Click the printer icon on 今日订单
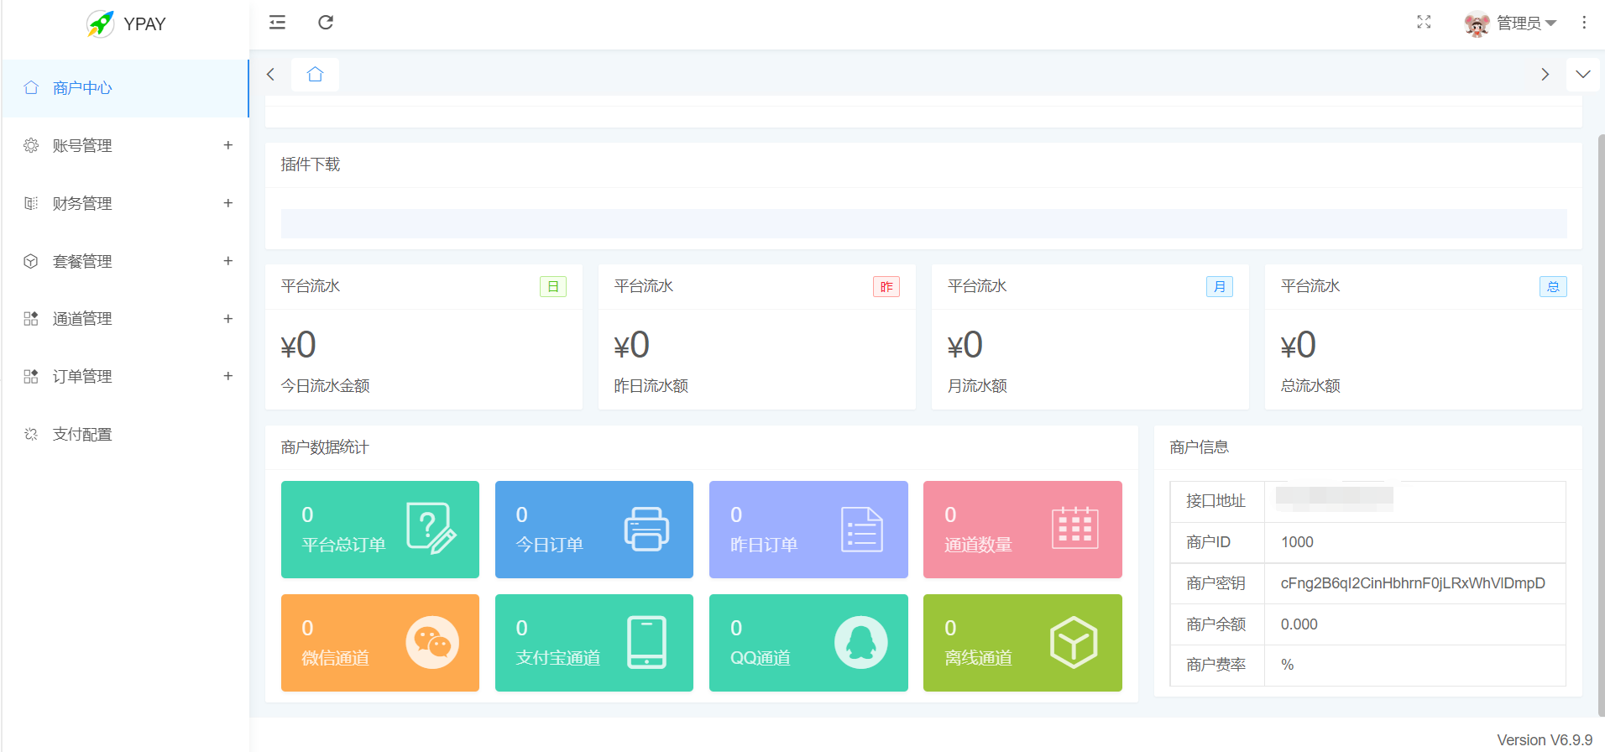1605x752 pixels. click(x=646, y=530)
